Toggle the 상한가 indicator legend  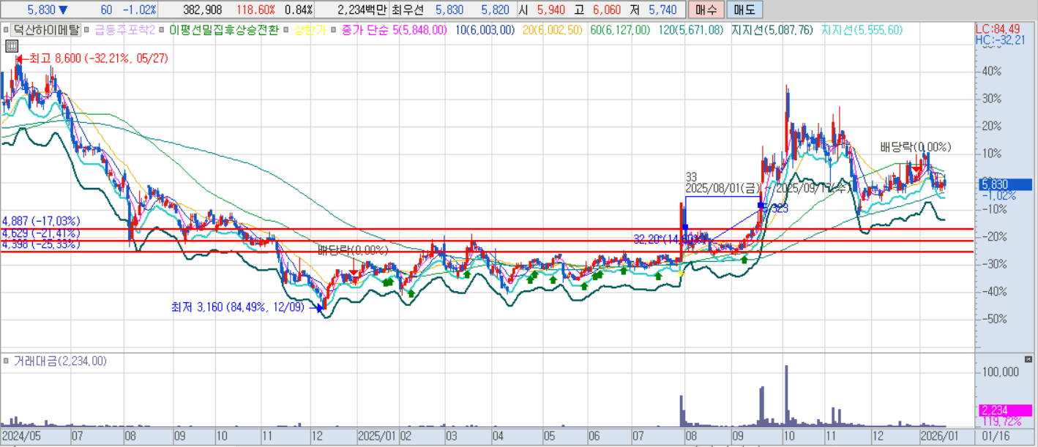point(310,30)
